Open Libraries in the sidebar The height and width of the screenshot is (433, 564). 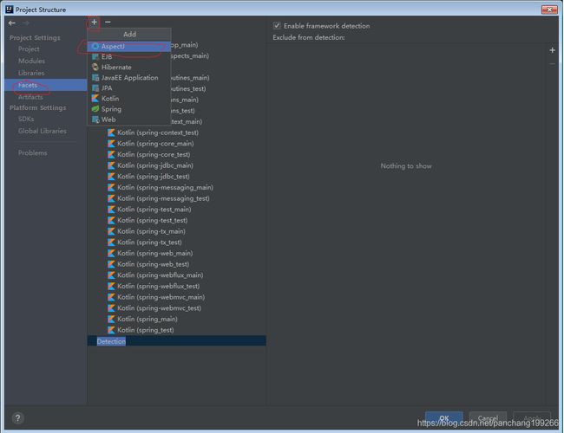[31, 73]
